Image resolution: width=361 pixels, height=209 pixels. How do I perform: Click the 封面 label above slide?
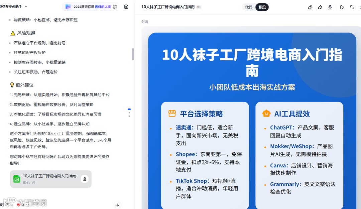[145, 22]
